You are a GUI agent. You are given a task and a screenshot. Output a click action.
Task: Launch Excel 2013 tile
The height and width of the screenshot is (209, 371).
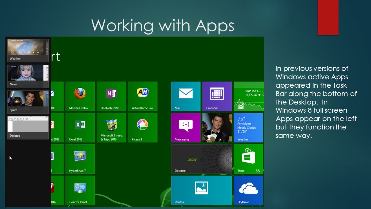[x=80, y=128]
